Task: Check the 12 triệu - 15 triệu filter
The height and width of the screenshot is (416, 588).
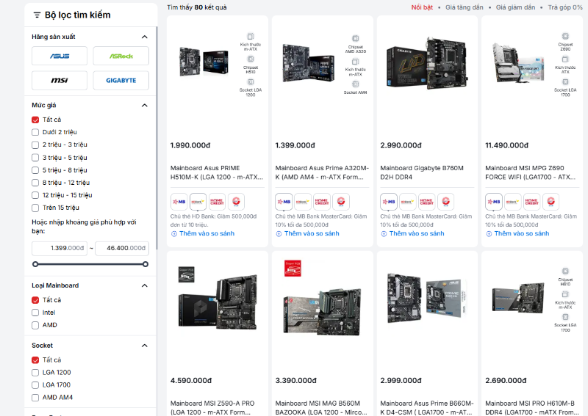Action: [35, 195]
